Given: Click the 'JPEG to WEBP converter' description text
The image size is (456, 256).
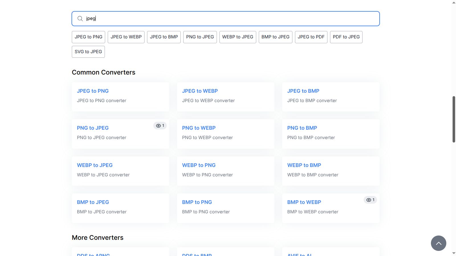Looking at the screenshot, I should [208, 101].
